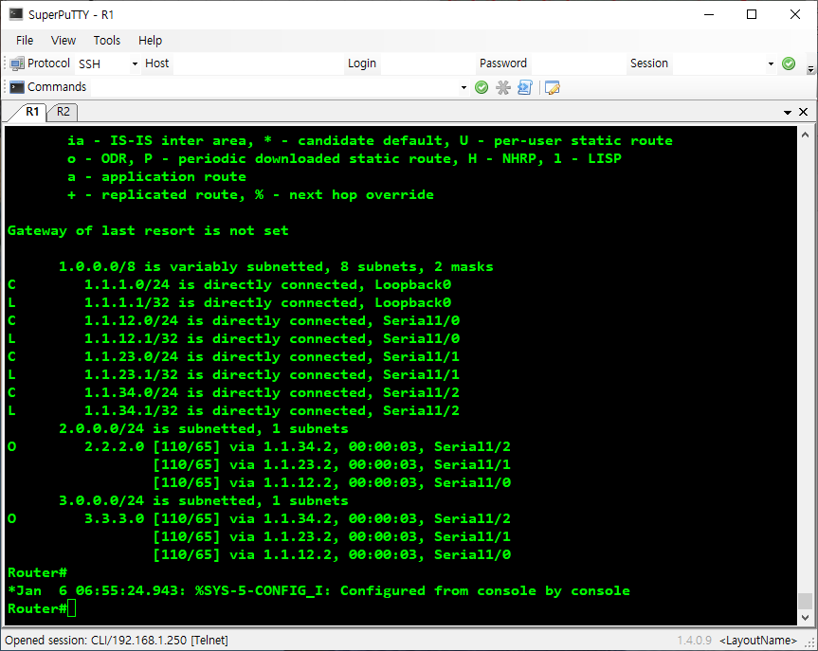Open the Help menu

(150, 40)
